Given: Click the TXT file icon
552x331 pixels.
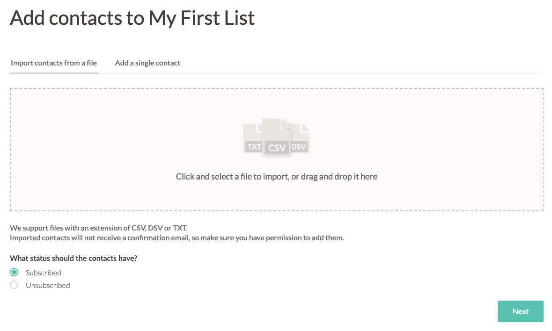Looking at the screenshot, I should click(253, 139).
